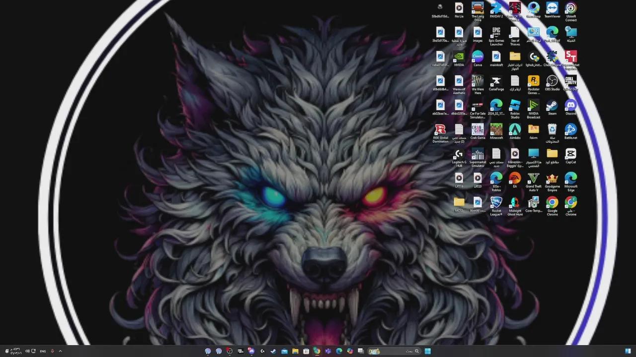Open Microsoft Edge desktop shortcut

571,182
